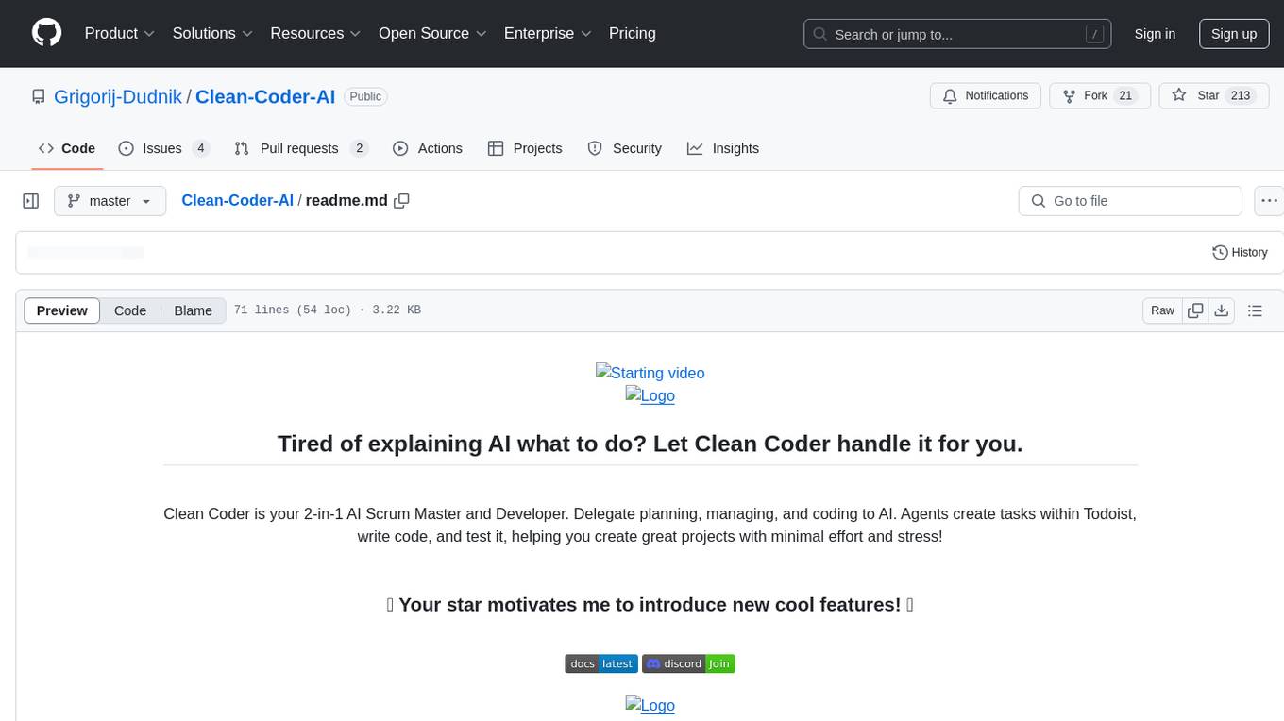The height and width of the screenshot is (721, 1284).
Task: Go to Clean-Coder-AI root in breadcrumb
Action: point(237,200)
